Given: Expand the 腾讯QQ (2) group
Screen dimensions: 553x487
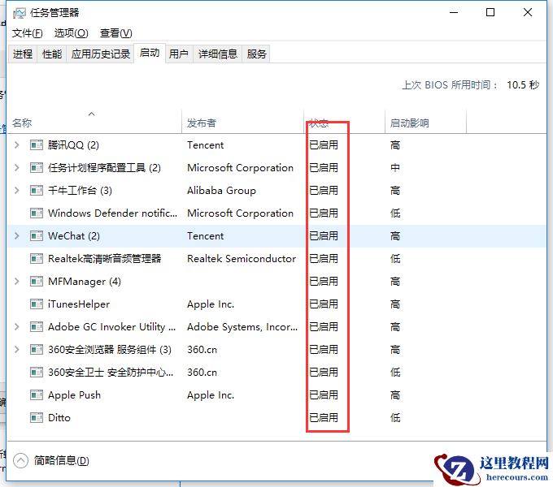Looking at the screenshot, I should point(16,145).
